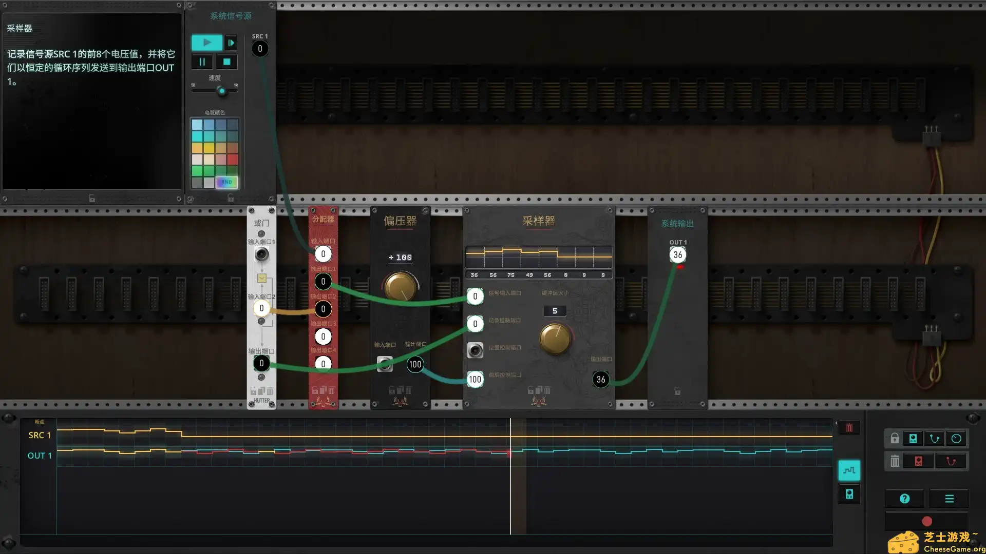The height and width of the screenshot is (554, 986).
Task: Click the cyan dial gauge icon
Action: click(x=956, y=439)
